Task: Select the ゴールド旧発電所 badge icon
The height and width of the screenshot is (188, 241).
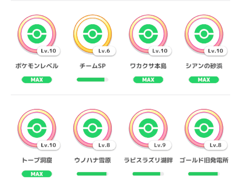Action: (x=204, y=128)
